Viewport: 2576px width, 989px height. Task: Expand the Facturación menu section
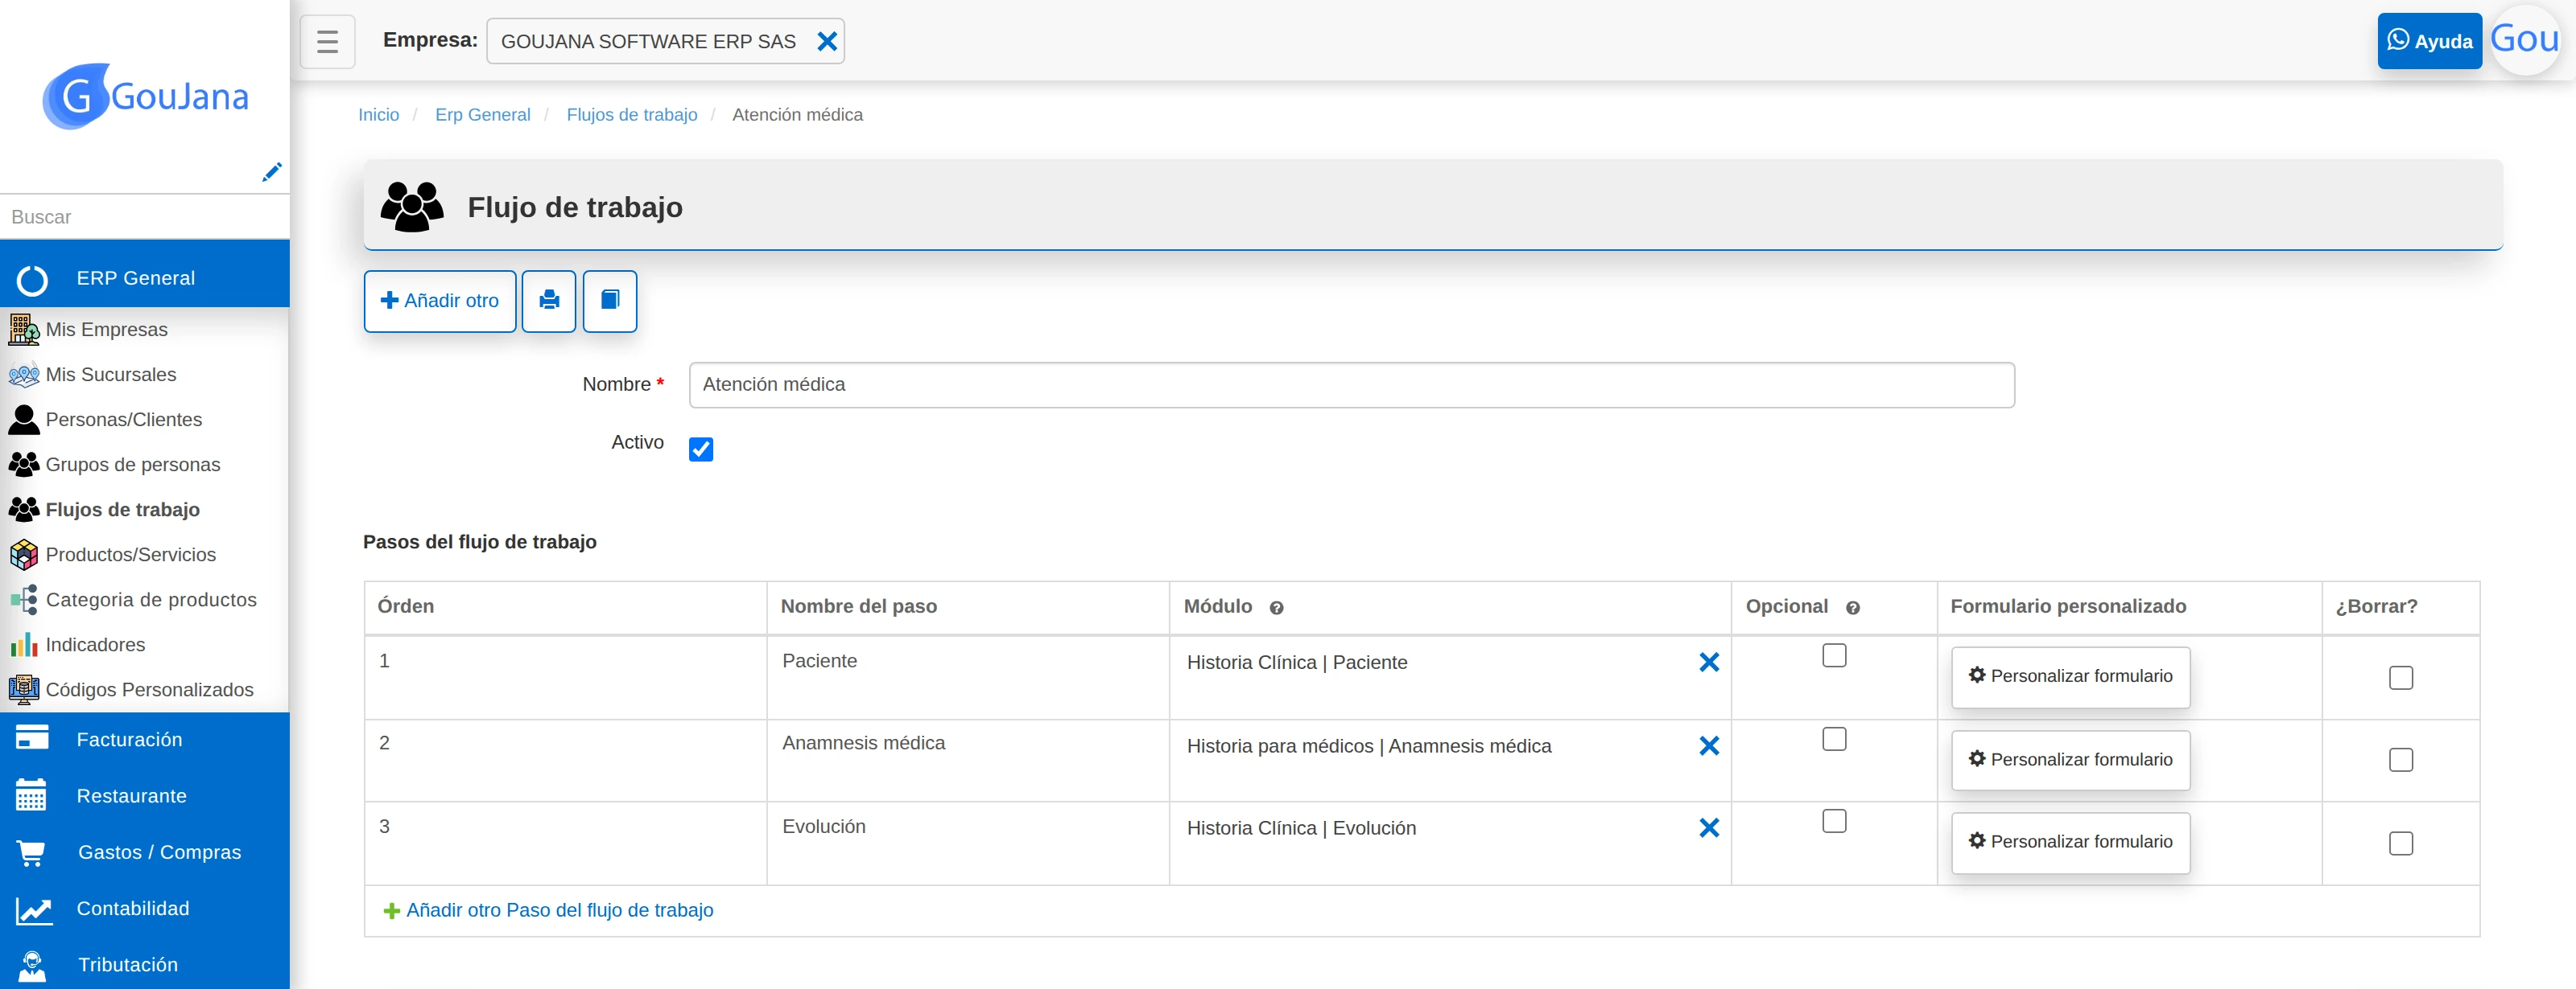point(145,739)
